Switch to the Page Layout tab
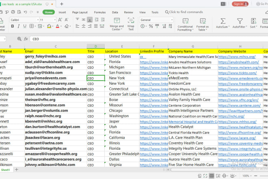Viewport: 268px width, 179px height. tap(80, 12)
